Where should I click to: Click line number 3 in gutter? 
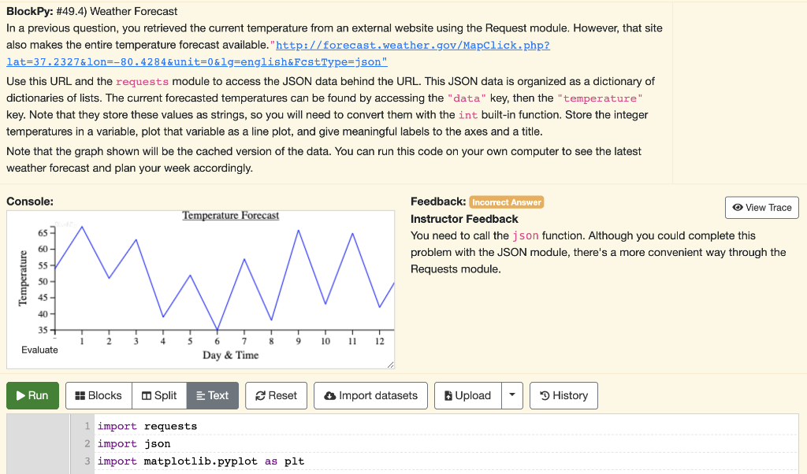click(x=87, y=461)
